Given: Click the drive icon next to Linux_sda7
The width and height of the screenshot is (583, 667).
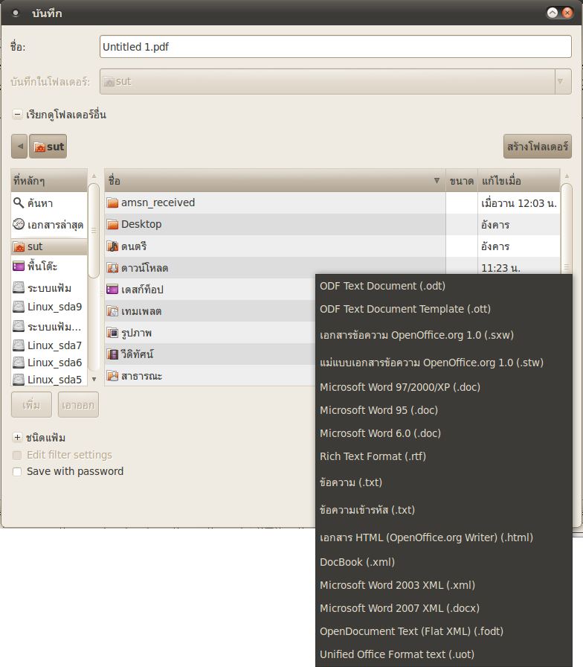Looking at the screenshot, I should (x=19, y=345).
